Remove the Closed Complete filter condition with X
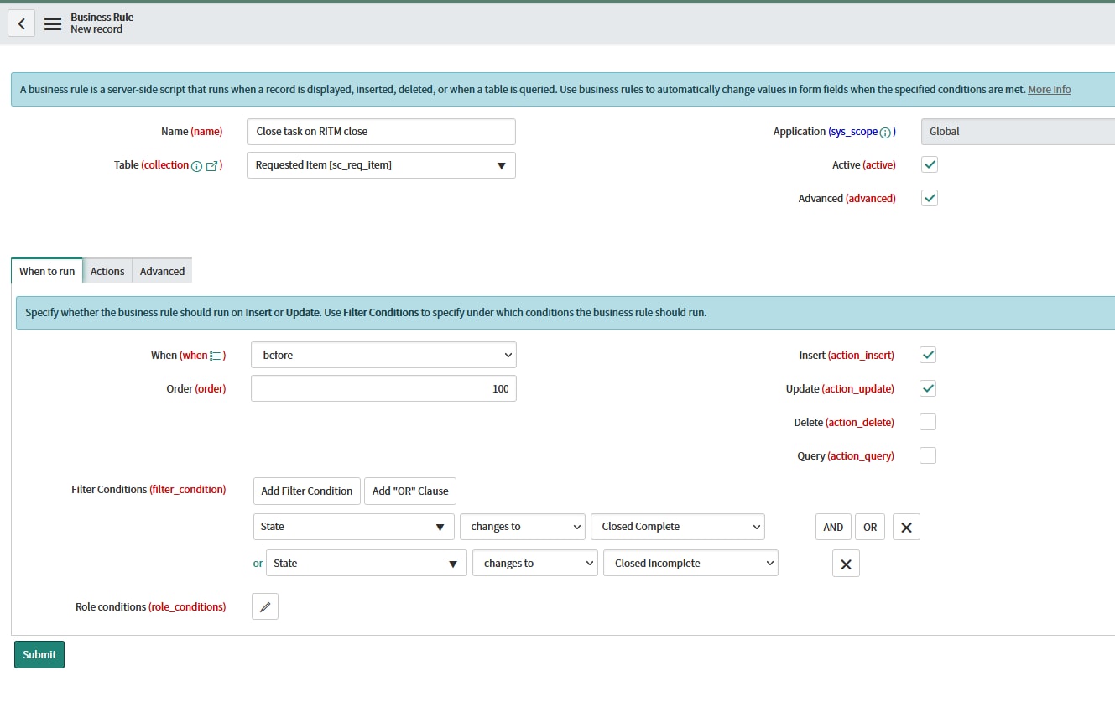 click(x=906, y=526)
